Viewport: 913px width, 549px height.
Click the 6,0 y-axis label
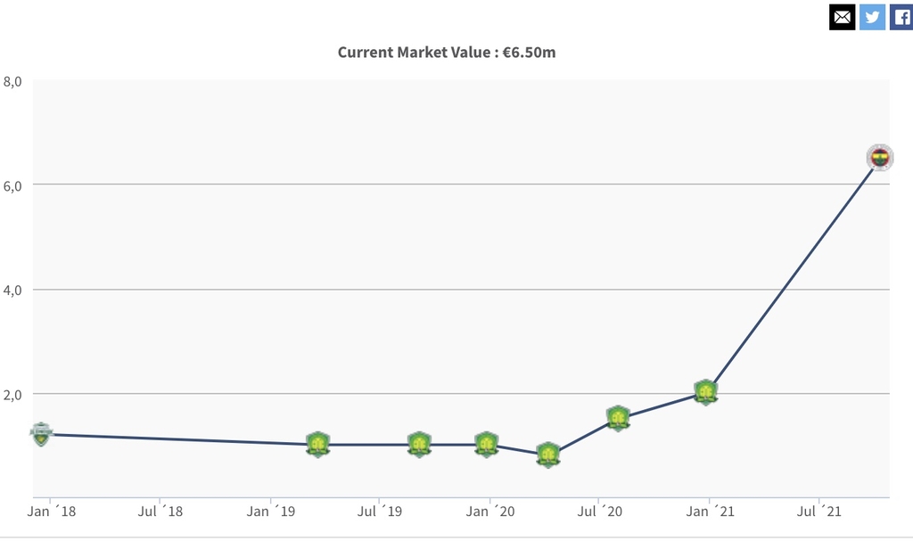pos(12,185)
